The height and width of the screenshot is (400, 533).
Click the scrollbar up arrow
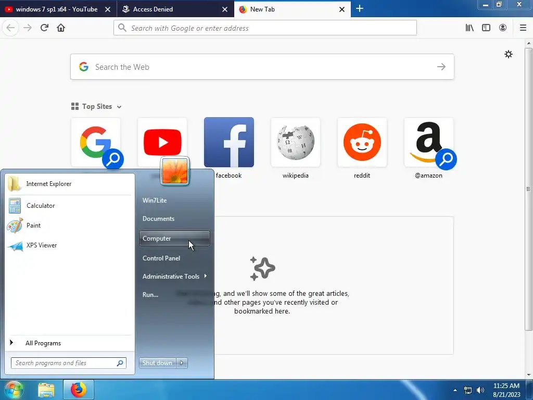click(x=529, y=43)
